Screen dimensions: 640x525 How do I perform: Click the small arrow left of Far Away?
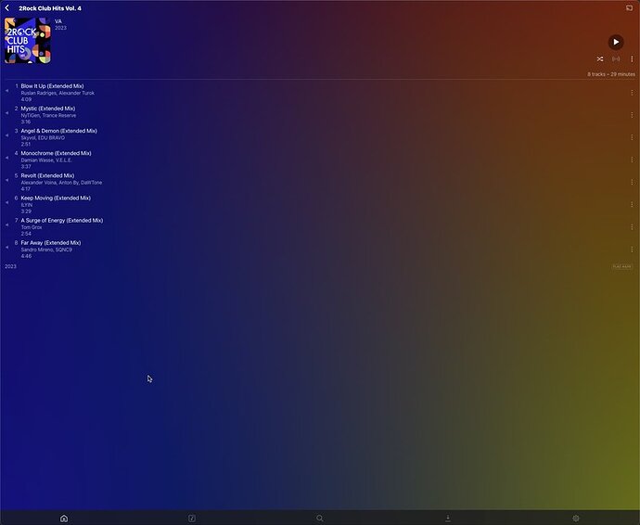click(x=6, y=248)
